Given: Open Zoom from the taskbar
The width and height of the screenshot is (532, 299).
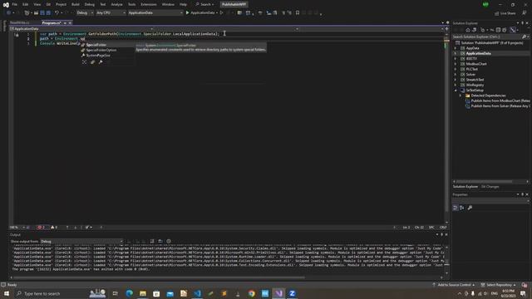Looking at the screenshot, I should click(292, 293).
